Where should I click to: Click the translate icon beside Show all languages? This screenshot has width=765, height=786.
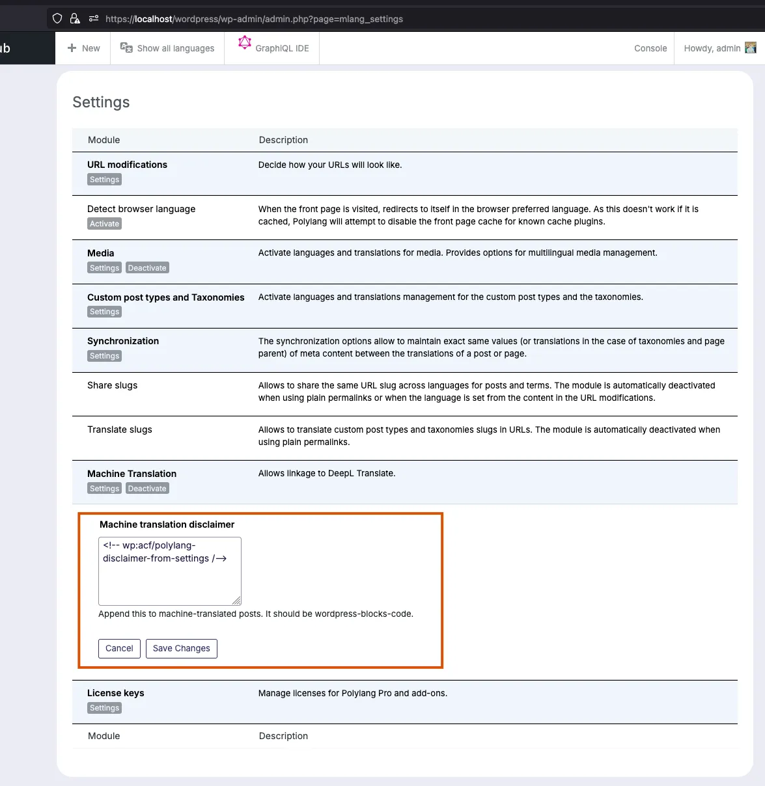click(126, 47)
